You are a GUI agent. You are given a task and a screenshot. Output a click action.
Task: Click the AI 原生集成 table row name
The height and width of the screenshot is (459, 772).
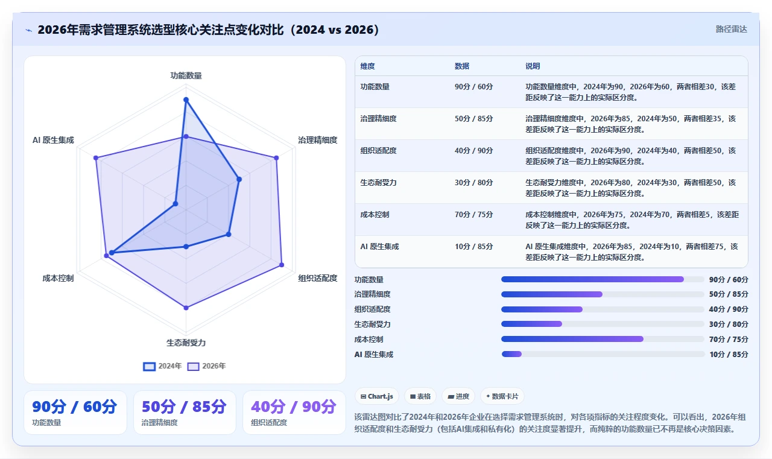tap(380, 247)
